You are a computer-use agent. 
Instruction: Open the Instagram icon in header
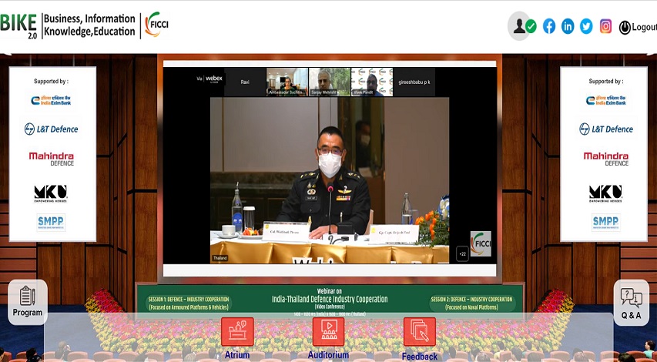605,26
